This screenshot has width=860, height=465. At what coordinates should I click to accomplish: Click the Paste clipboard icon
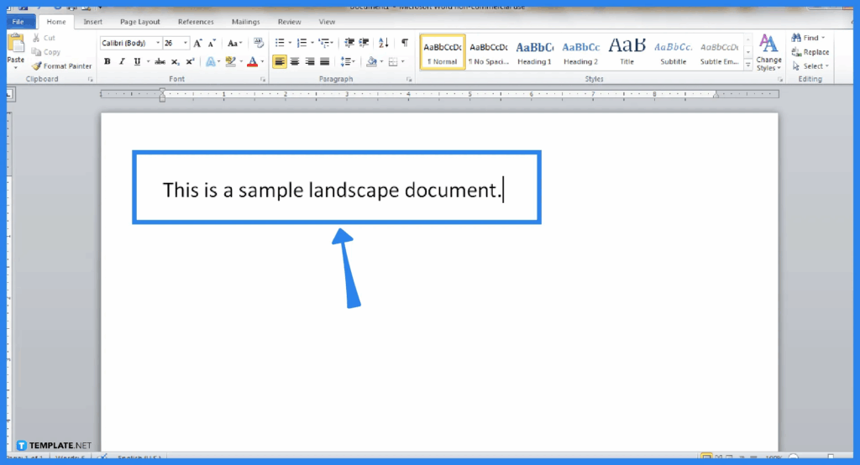pos(16,44)
